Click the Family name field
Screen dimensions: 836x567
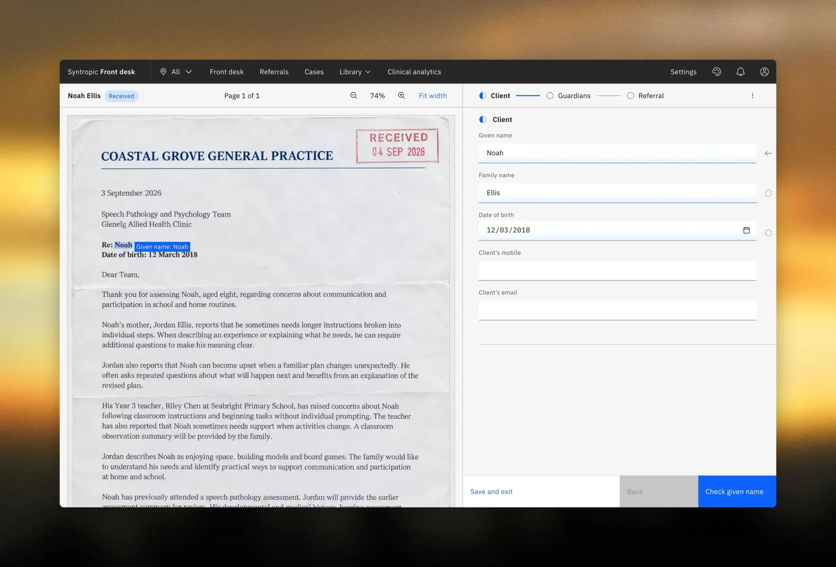[617, 193]
